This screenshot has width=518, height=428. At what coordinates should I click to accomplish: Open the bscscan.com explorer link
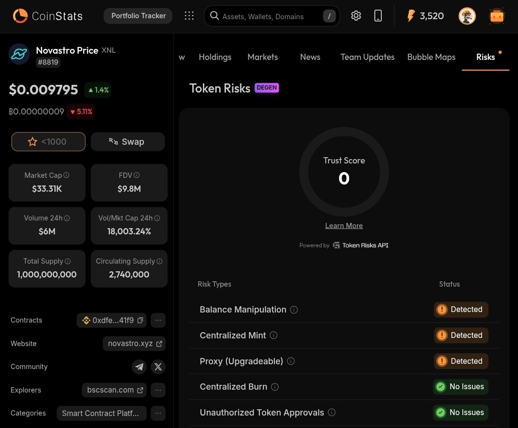click(x=114, y=390)
